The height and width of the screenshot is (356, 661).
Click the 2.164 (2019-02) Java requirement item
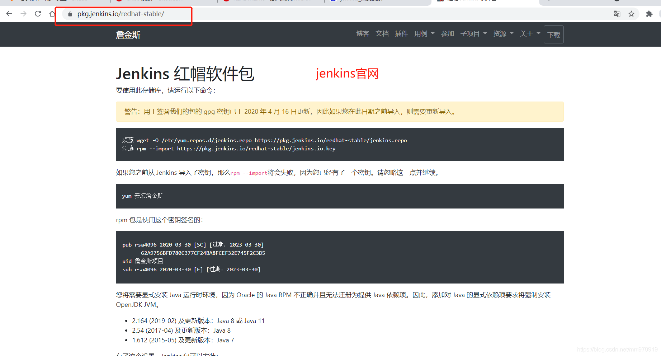198,321
